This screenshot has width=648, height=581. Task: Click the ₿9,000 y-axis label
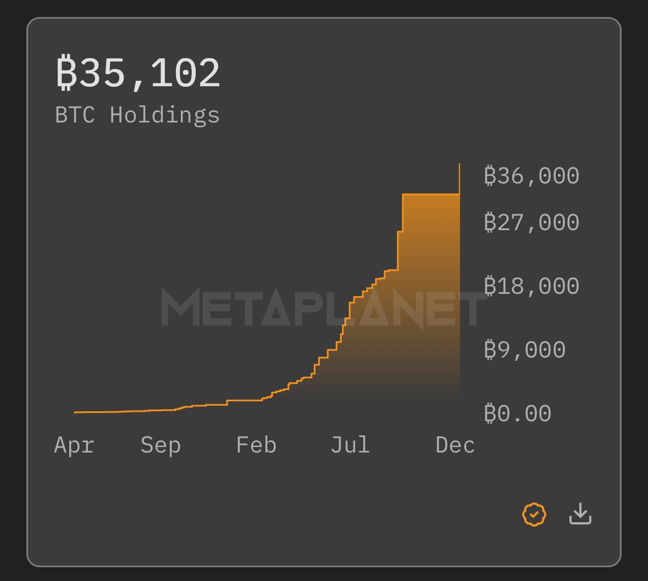(x=524, y=350)
